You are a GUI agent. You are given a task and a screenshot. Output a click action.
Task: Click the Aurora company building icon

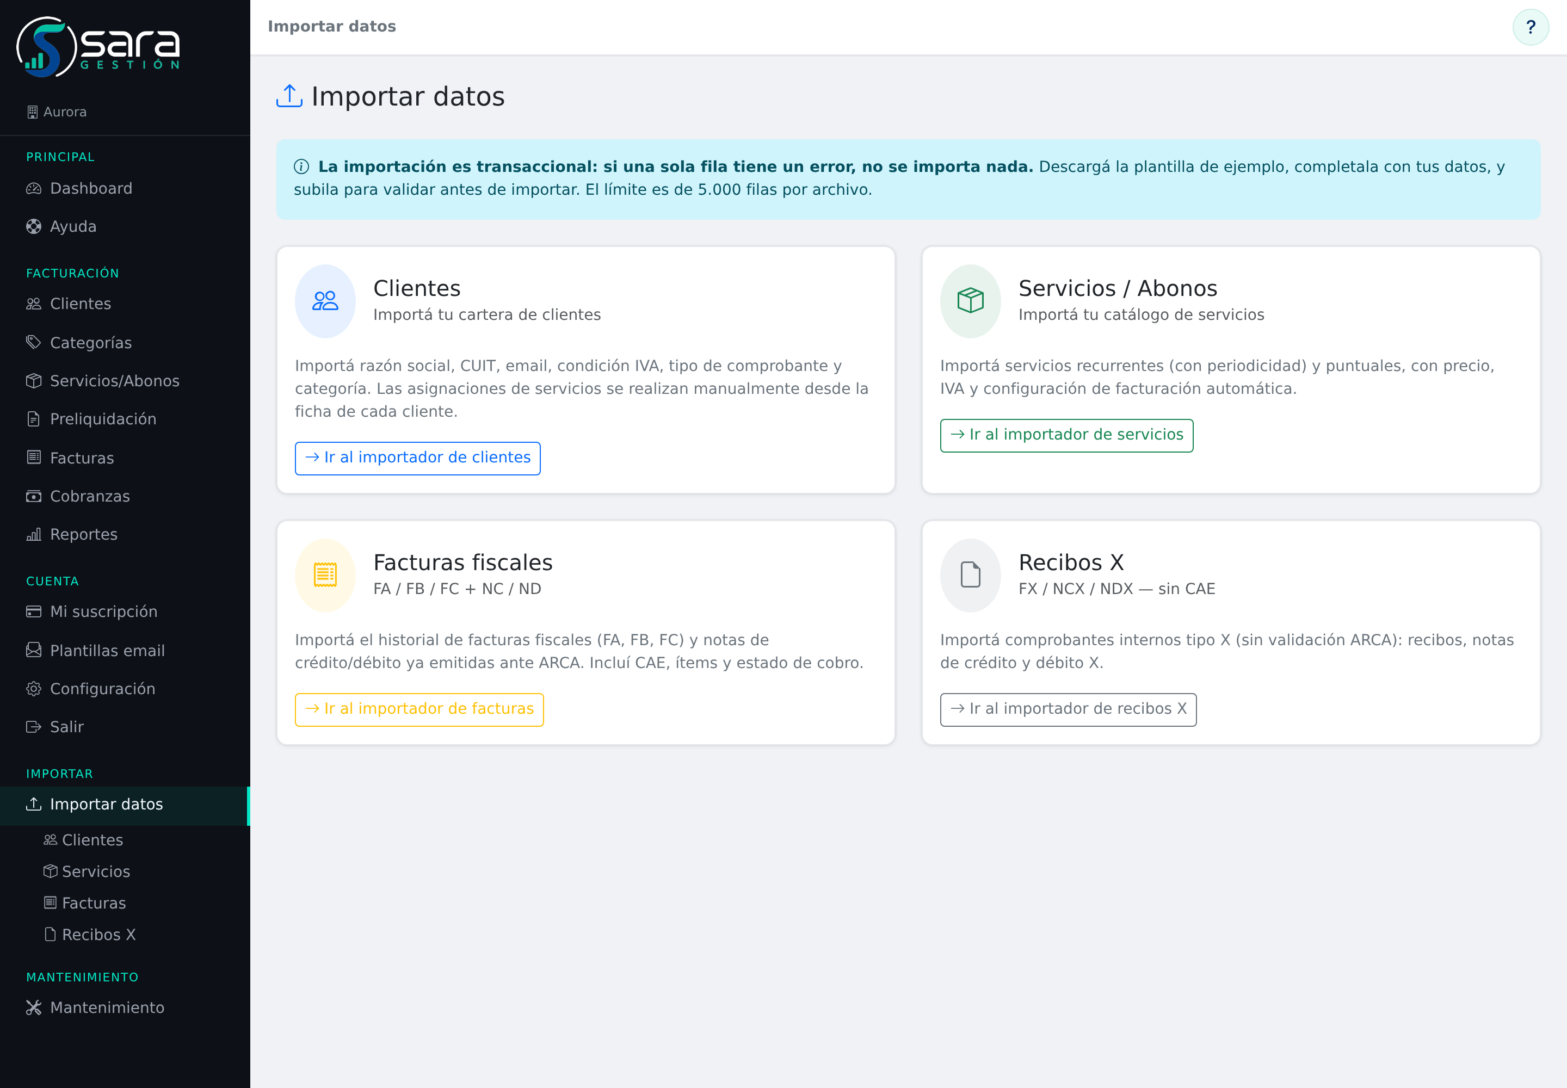pos(32,112)
